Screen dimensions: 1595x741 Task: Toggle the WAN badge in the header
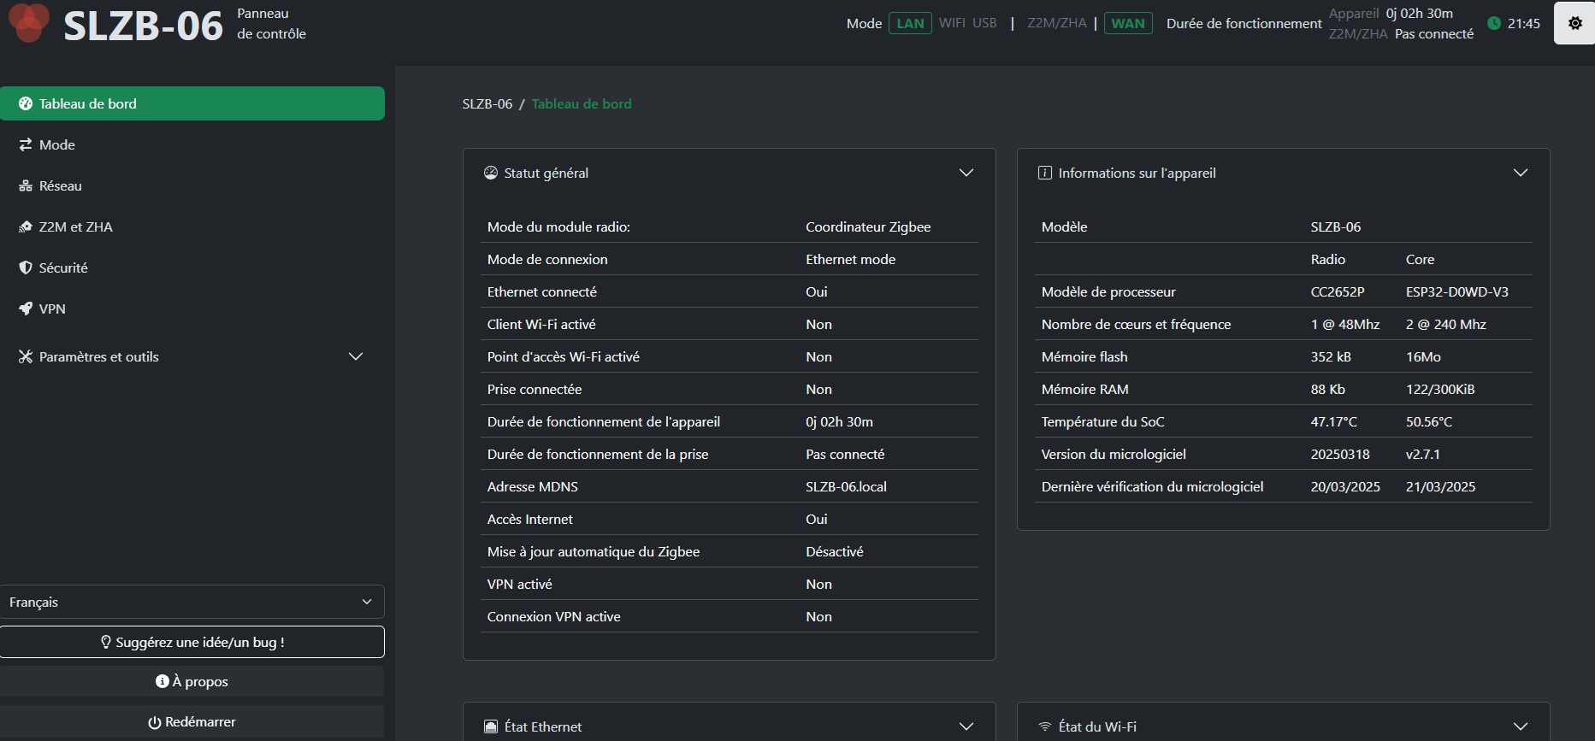pyautogui.click(x=1128, y=24)
